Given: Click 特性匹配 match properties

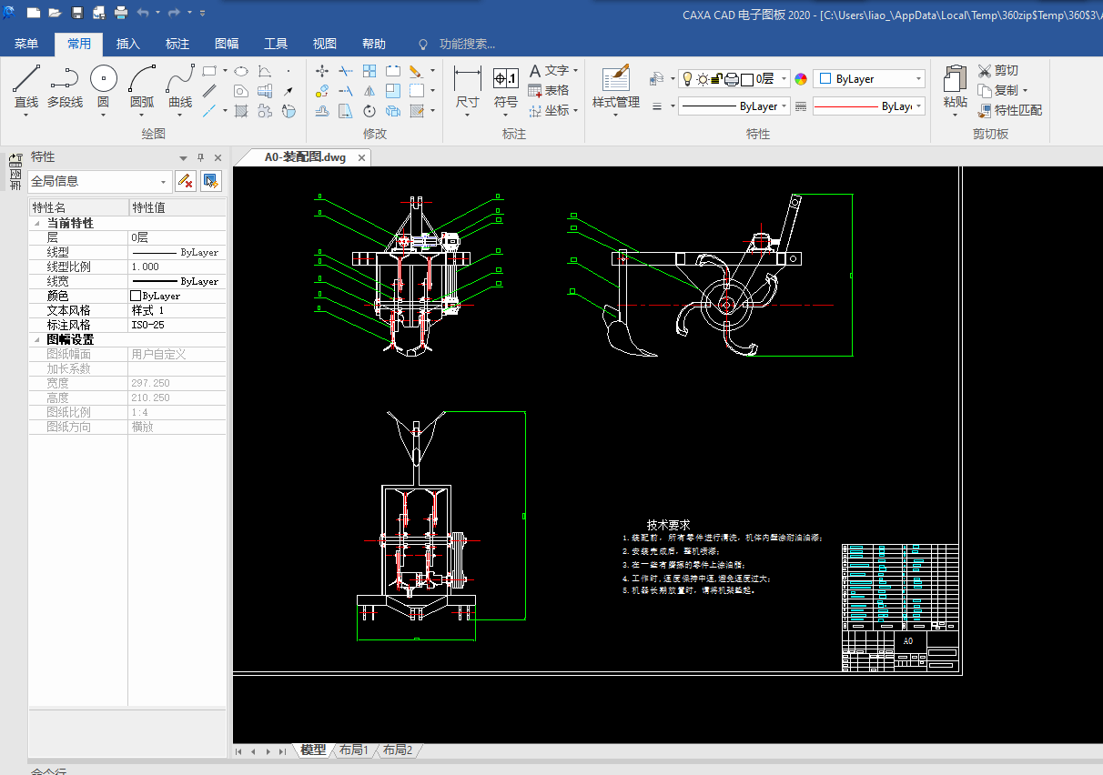Looking at the screenshot, I should [x=1009, y=110].
